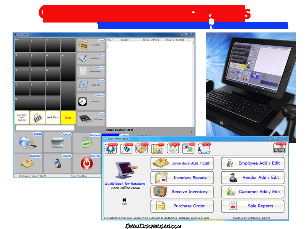
Task: Click Add / Edit / Select Customer button
Action: (x=22, y=118)
